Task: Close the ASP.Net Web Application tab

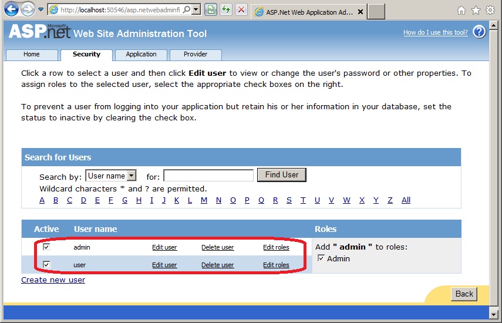Action: (x=360, y=12)
